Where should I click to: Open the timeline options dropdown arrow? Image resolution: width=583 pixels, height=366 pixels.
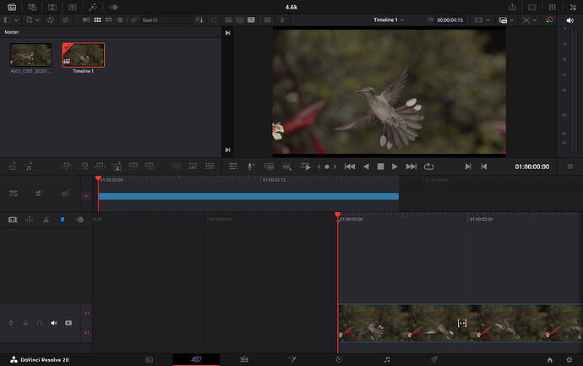[512, 20]
